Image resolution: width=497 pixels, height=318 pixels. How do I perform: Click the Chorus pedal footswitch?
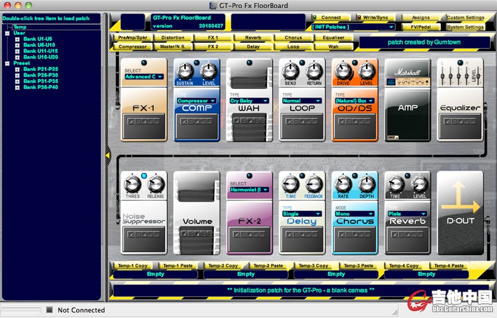coord(355,239)
